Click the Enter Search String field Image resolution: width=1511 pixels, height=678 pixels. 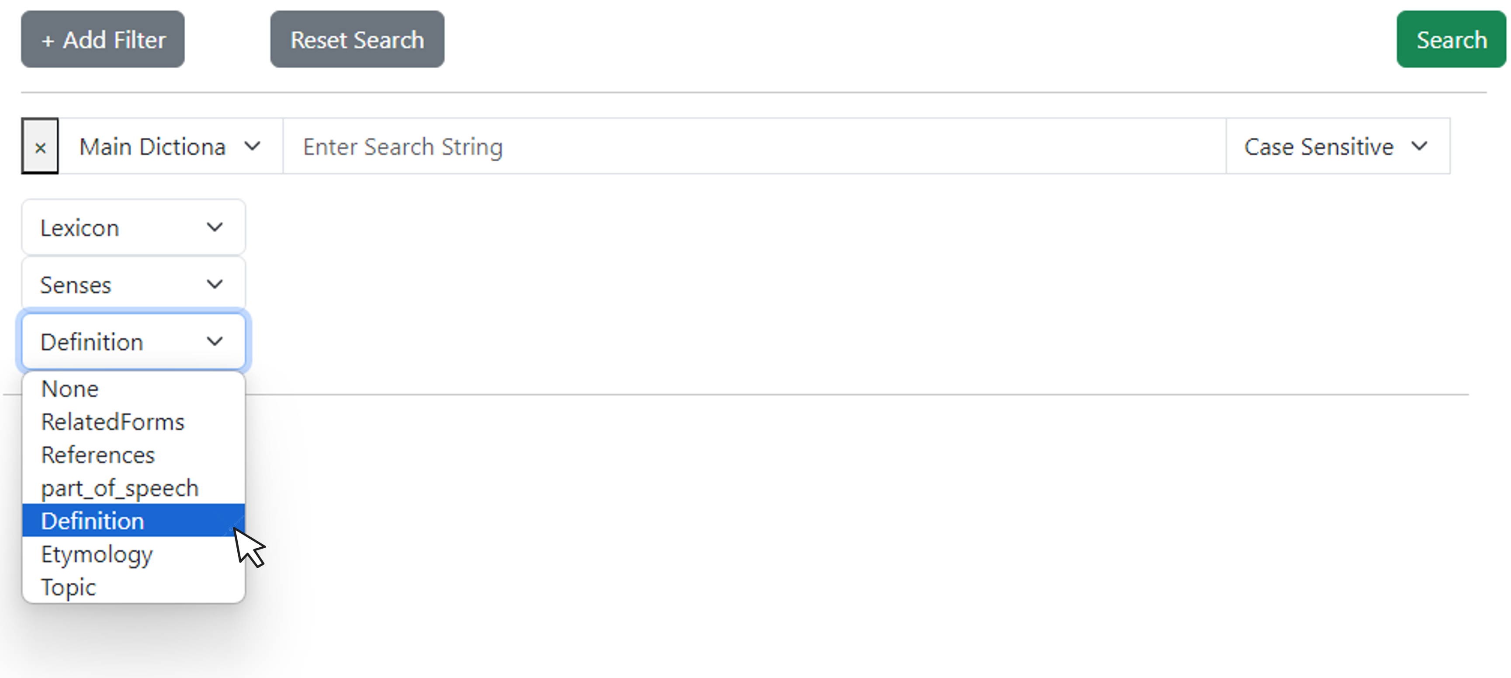tap(755, 146)
